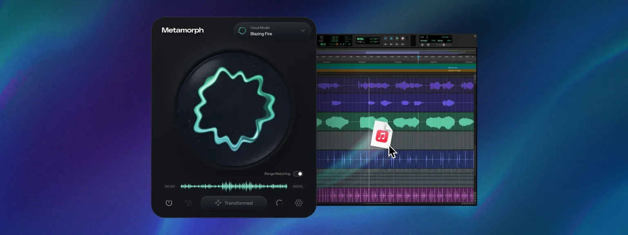Select the first purple audio clip track
628x235 pixels.
tap(395, 85)
